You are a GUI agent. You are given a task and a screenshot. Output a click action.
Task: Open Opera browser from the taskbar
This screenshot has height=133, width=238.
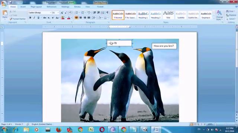click(102, 130)
